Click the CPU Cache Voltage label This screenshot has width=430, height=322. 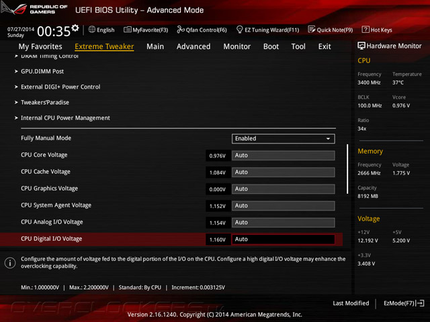46,172
